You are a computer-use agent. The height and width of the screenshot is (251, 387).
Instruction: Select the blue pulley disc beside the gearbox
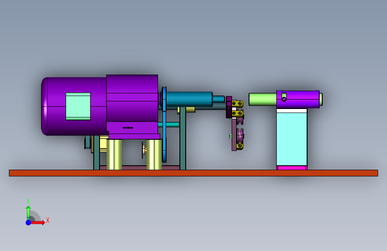[164, 125]
